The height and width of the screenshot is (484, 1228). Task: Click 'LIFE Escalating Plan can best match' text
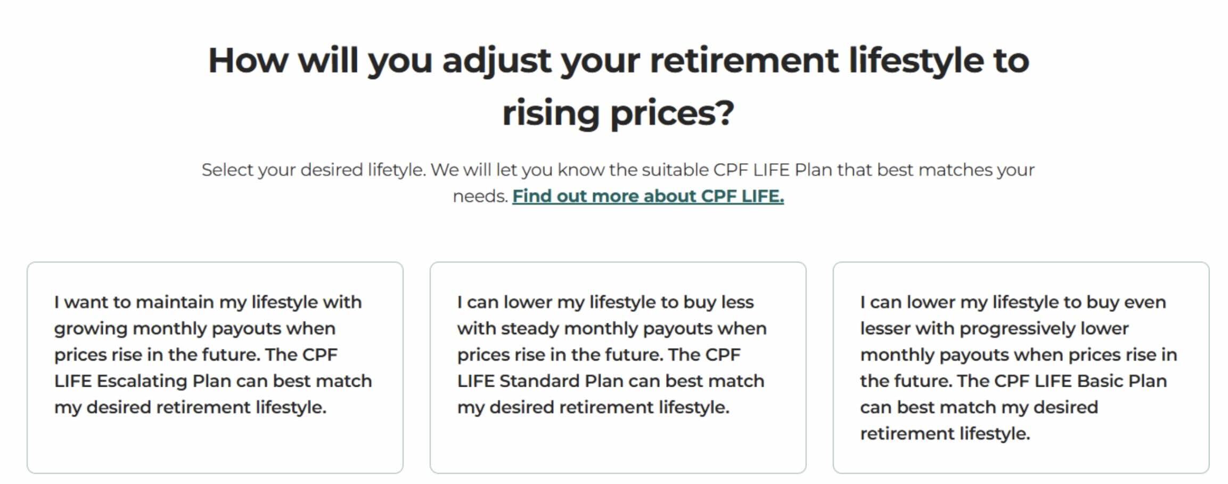pos(213,381)
